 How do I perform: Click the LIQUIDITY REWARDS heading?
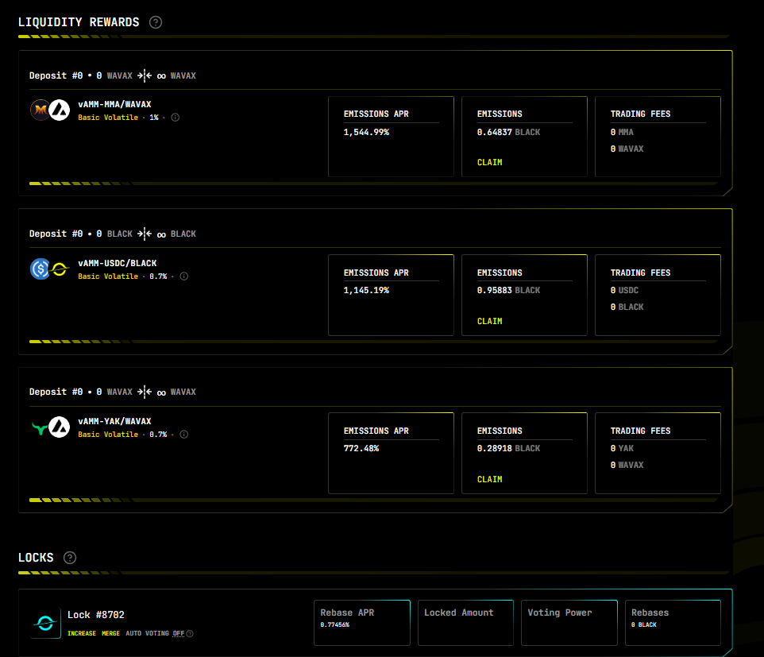(x=79, y=22)
